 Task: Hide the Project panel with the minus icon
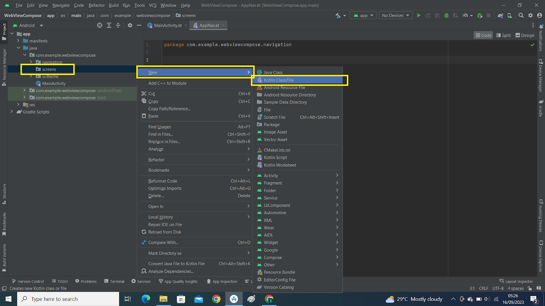tap(139, 25)
